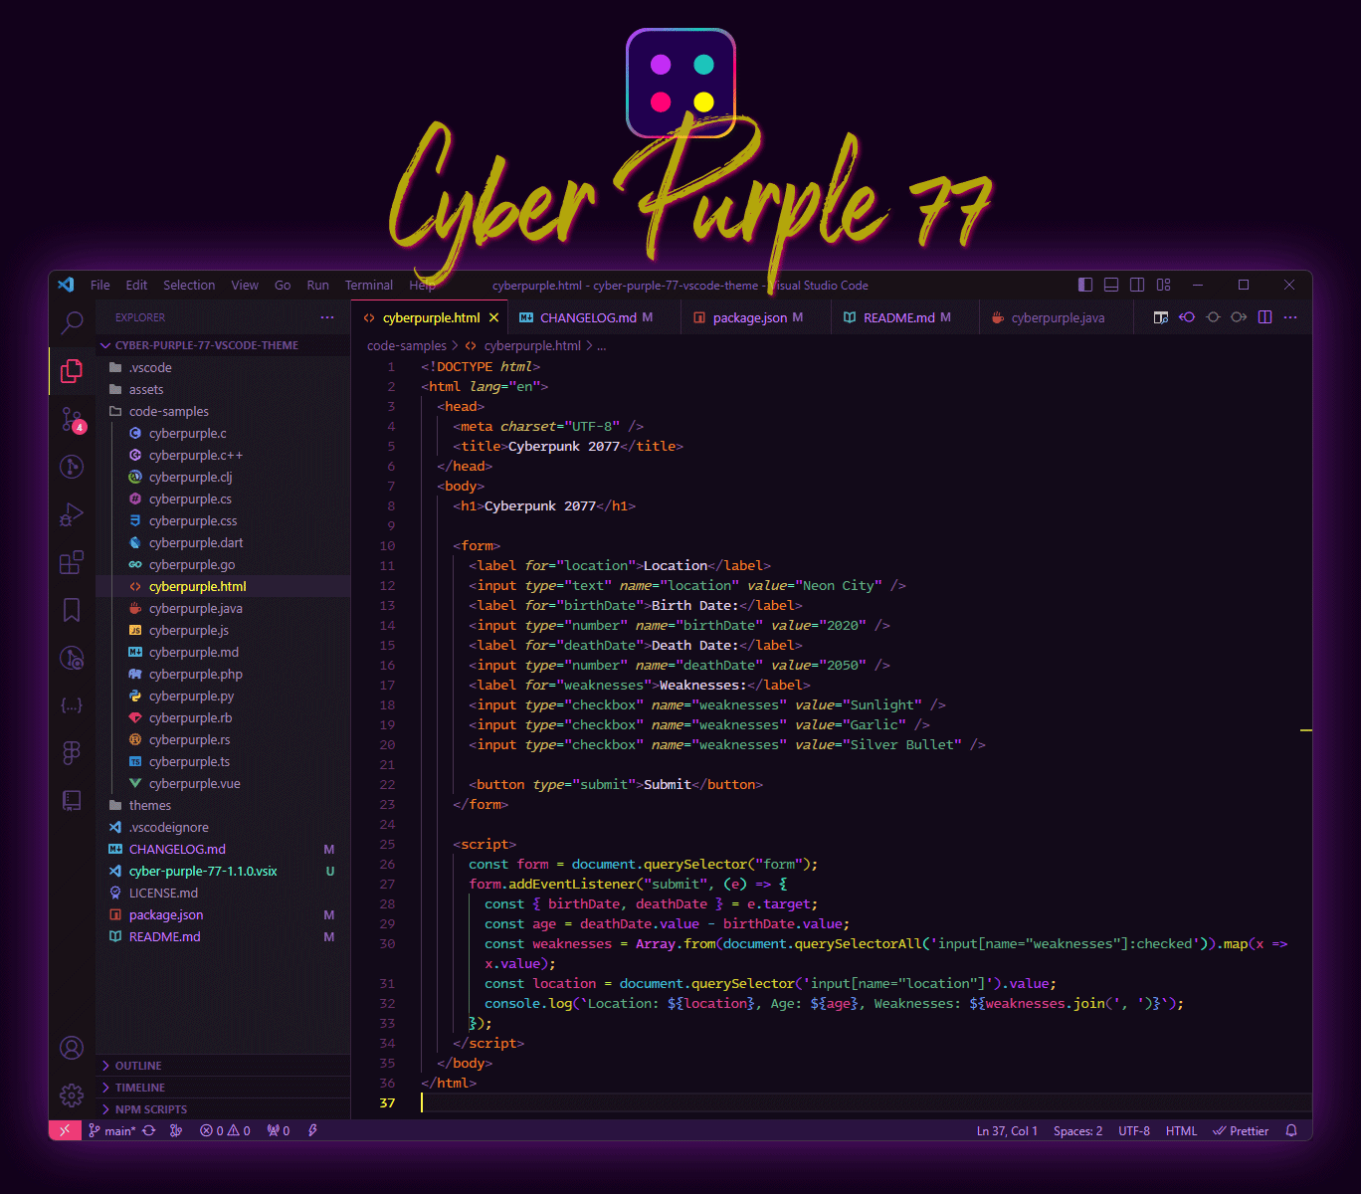Viewport: 1361px width, 1194px height.
Task: Open Source Control view with 4 badge
Action: point(72,419)
